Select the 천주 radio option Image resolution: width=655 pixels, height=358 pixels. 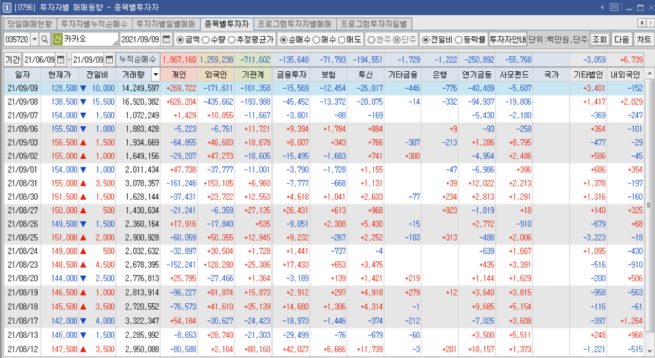(371, 40)
